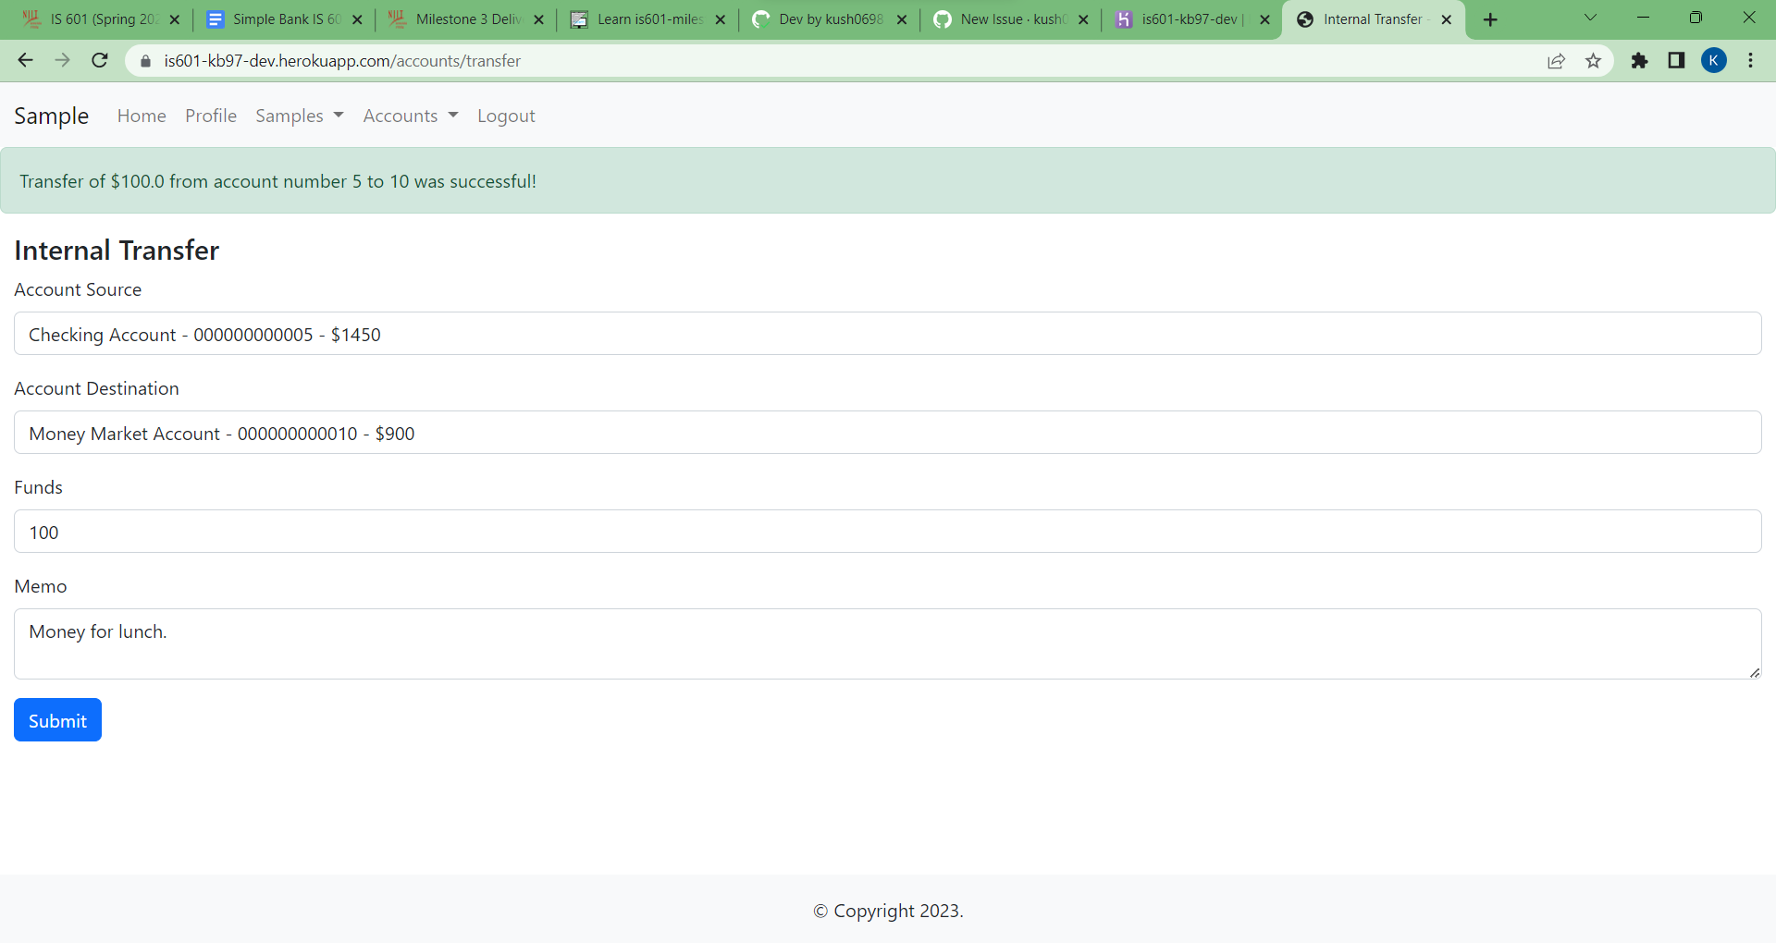Screen dimensions: 1776x943
Task: Open the browser side panel icon
Action: 1676,60
